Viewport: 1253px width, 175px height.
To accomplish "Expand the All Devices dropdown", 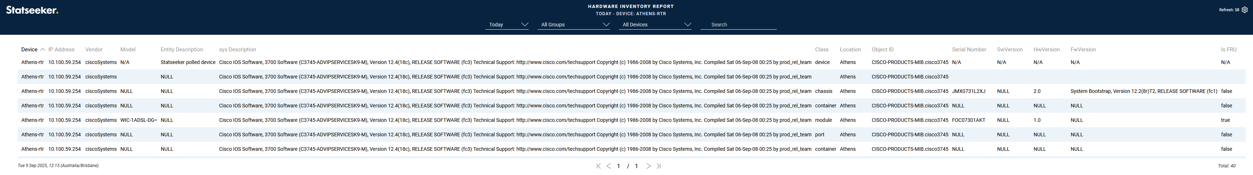I will tap(656, 25).
